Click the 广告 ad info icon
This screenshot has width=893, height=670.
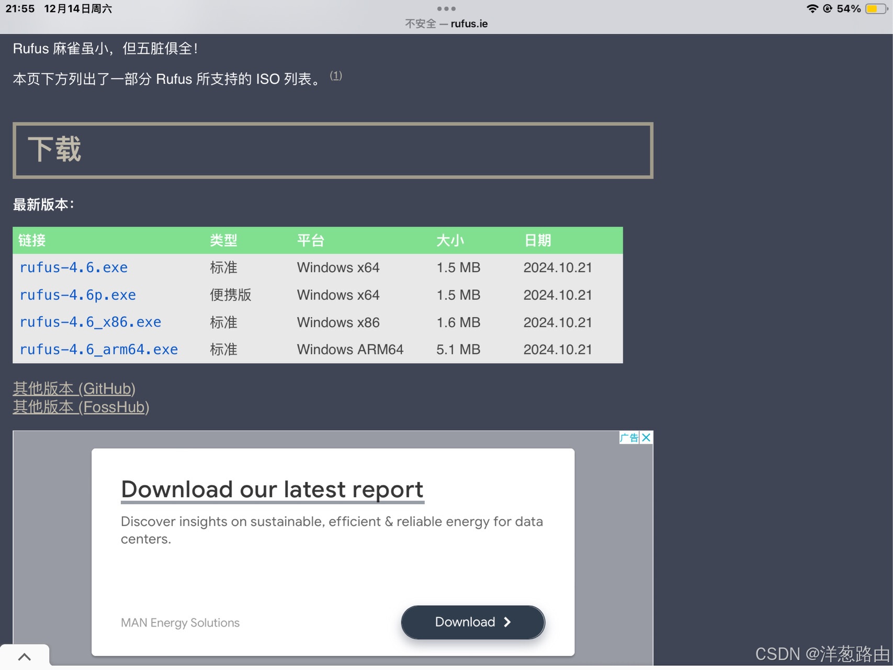click(x=629, y=438)
